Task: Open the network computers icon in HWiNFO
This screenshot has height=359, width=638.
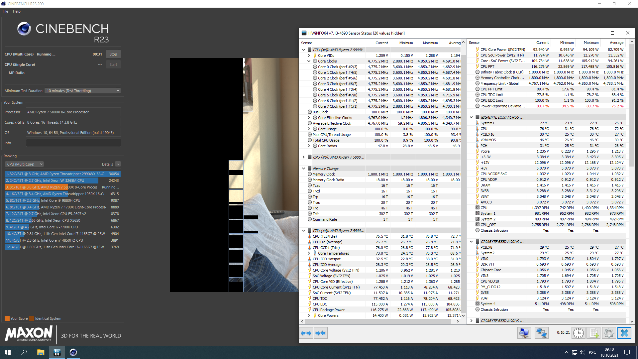Action: click(x=541, y=333)
